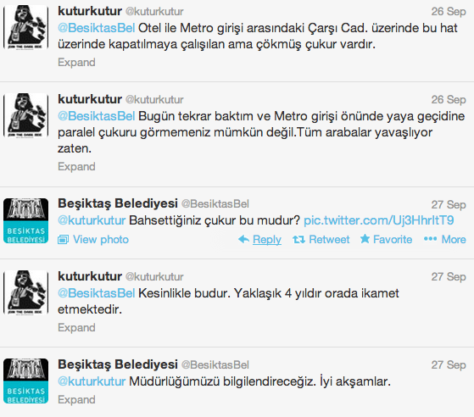Click @BesiktasBel mention in first tweet
Image resolution: width=474 pixels, height=417 pixels.
(96, 28)
